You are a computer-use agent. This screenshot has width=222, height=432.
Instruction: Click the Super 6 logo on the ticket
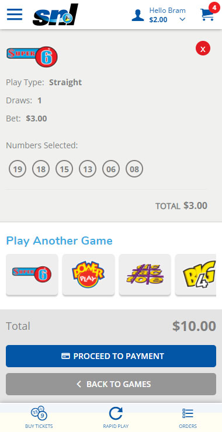32,57
